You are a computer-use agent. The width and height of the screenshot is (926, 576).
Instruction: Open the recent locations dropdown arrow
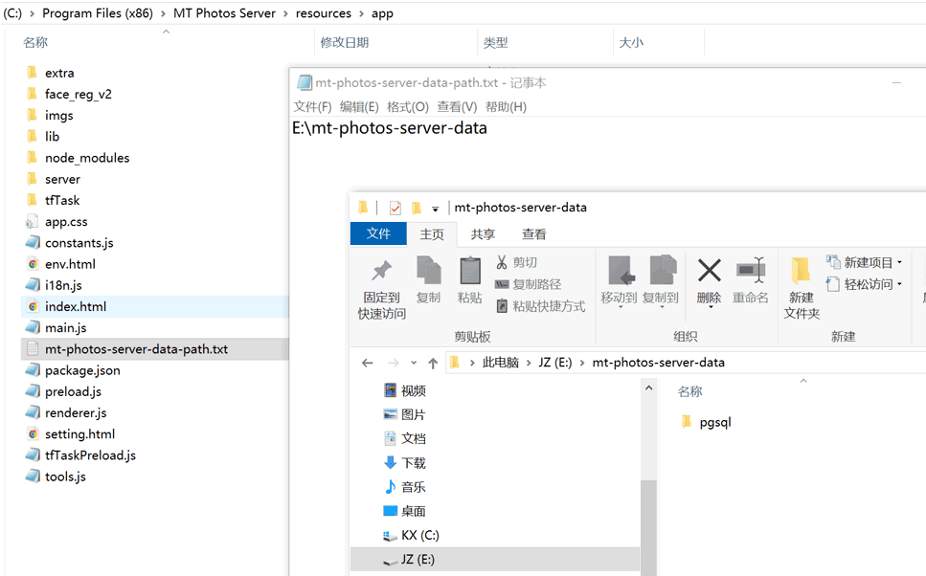(x=414, y=364)
